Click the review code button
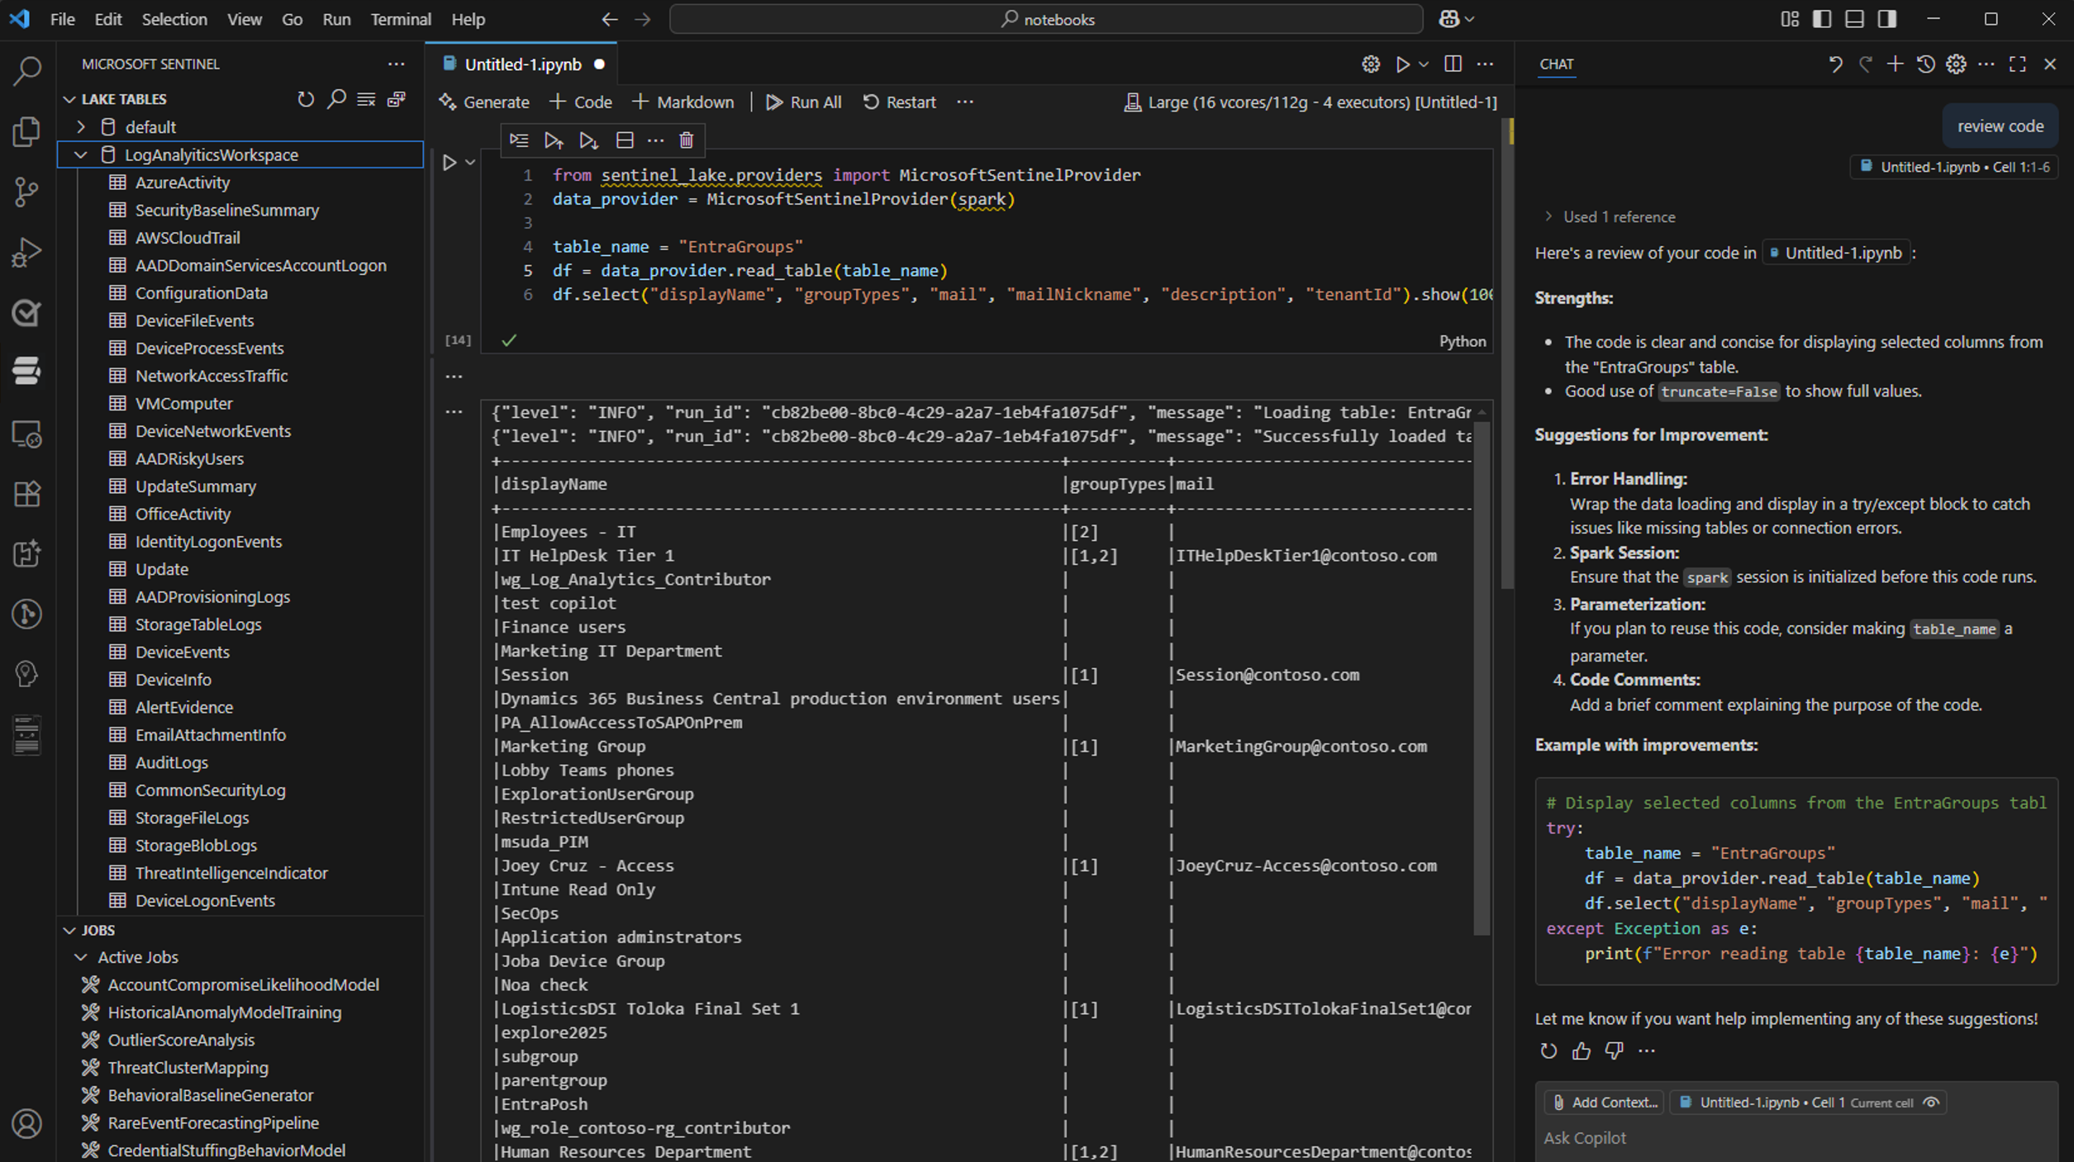This screenshot has width=2074, height=1162. tap(2000, 126)
